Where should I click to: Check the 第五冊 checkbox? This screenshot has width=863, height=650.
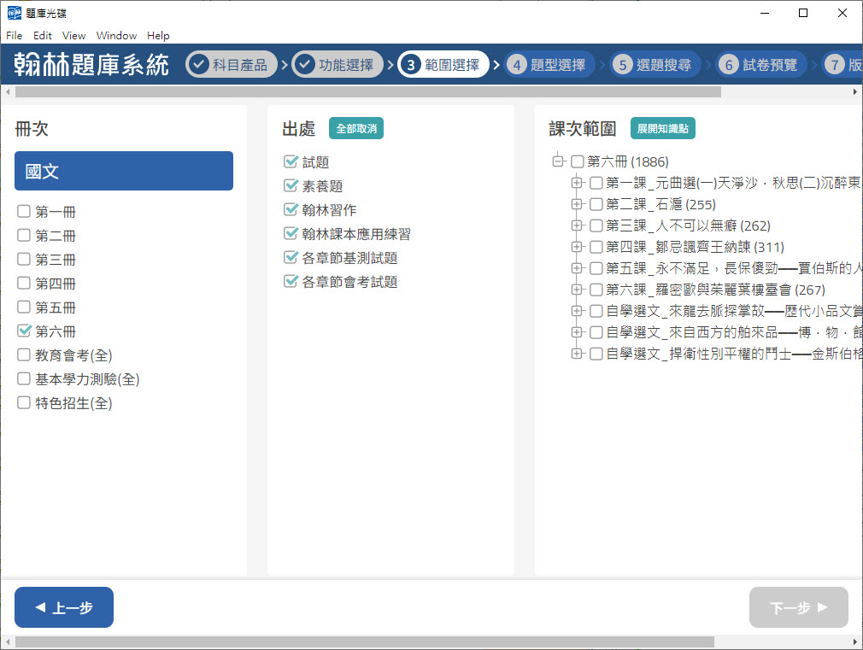24,307
